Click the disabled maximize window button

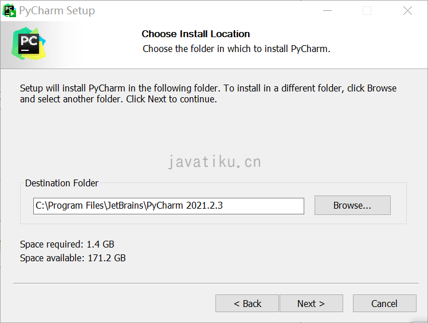point(367,11)
